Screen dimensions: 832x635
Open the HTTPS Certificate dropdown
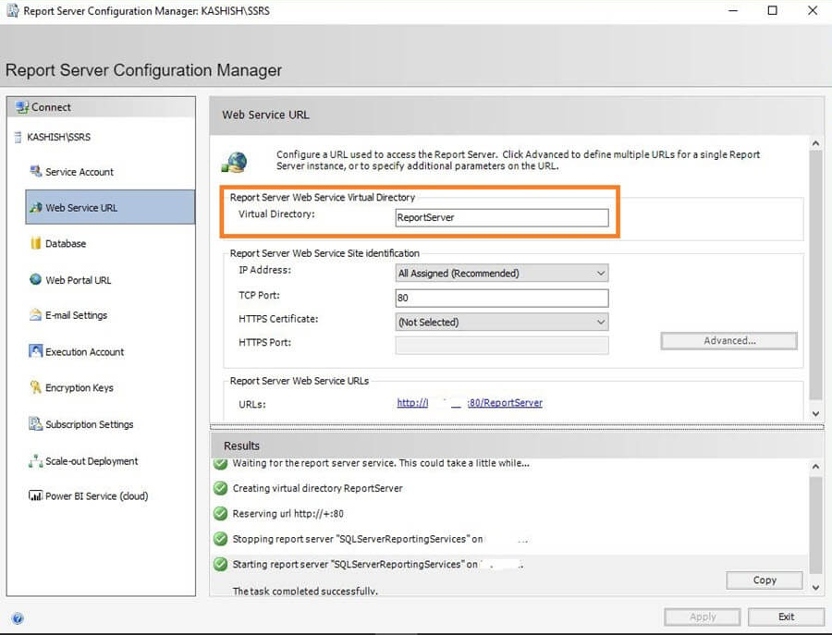pos(502,322)
